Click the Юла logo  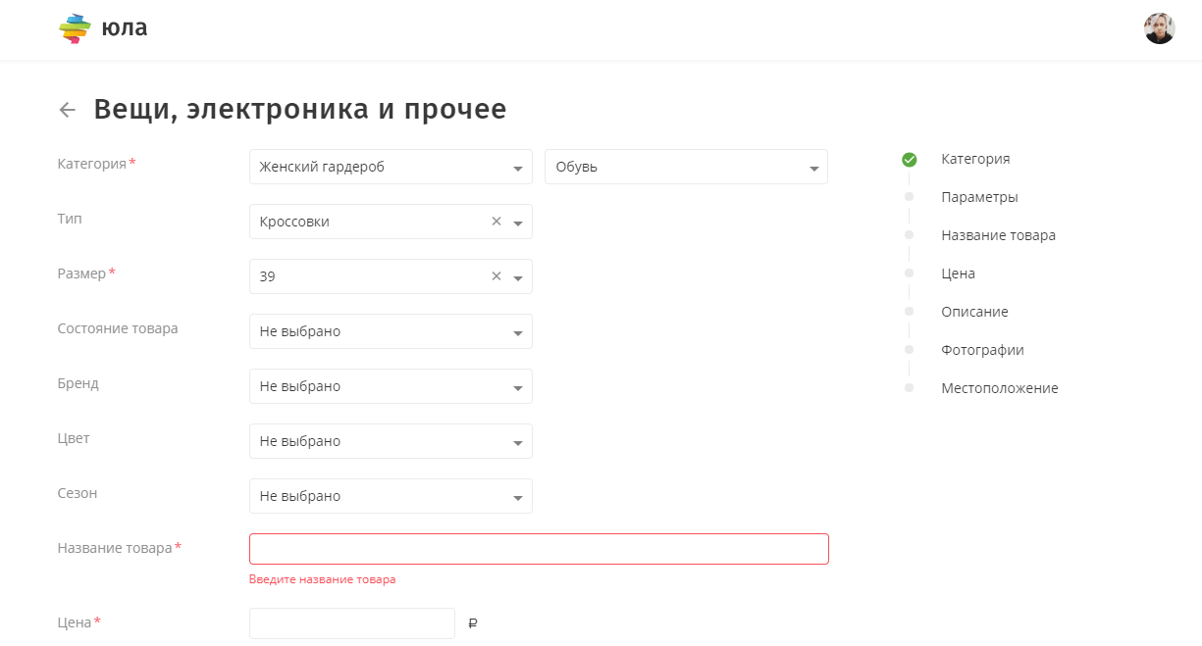click(102, 27)
